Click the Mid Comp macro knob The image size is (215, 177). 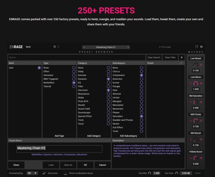[x=196, y=121]
